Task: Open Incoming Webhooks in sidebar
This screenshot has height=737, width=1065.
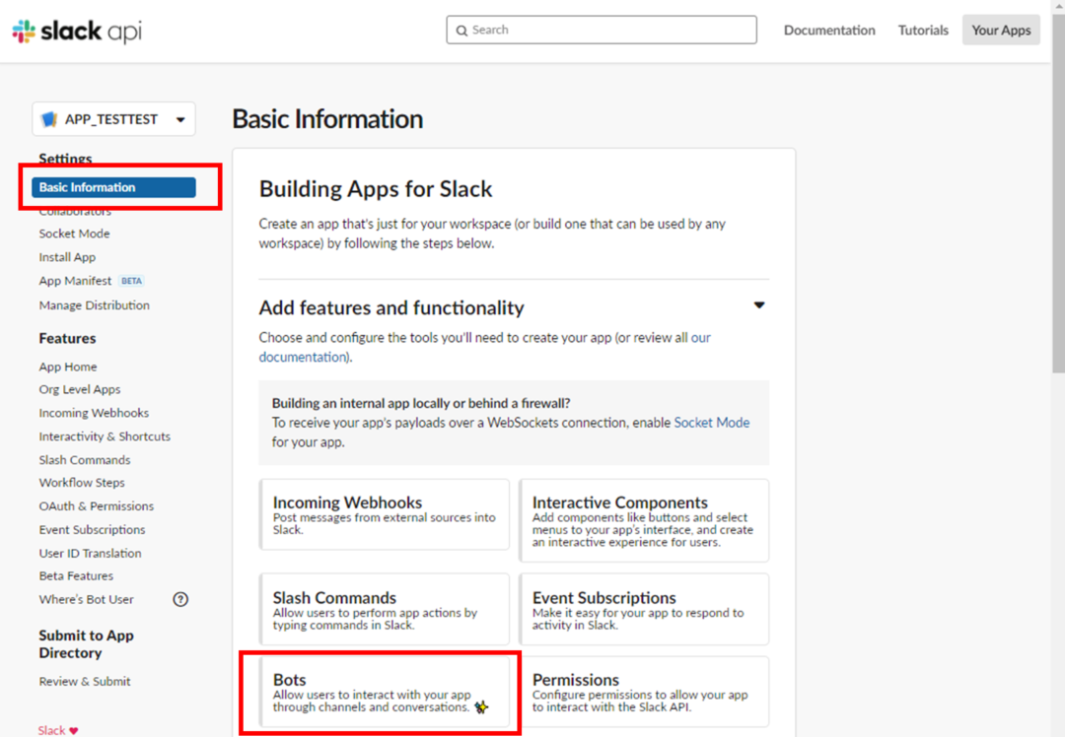Action: 94,413
